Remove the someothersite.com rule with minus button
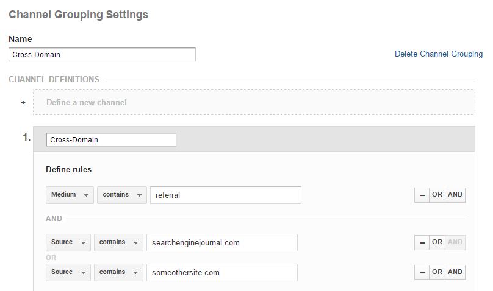493x291 pixels. (422, 272)
